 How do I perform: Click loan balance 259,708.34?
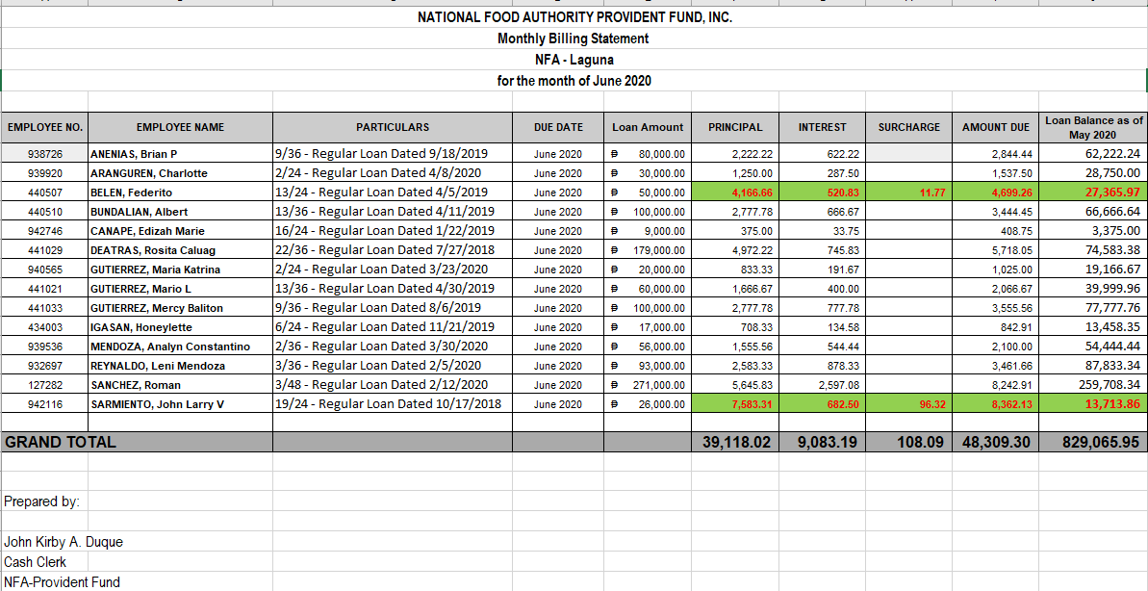[x=1093, y=384]
